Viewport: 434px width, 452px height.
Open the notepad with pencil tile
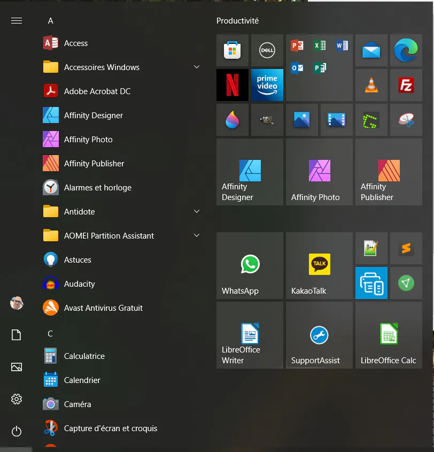(x=371, y=248)
